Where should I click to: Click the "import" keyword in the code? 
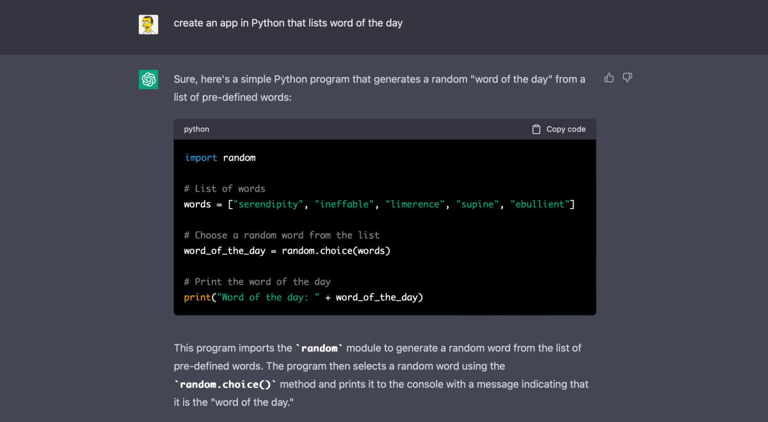(201, 158)
